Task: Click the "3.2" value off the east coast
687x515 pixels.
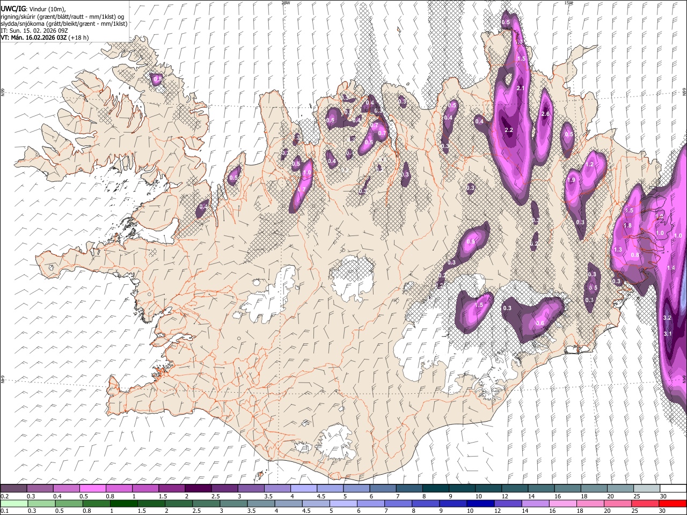Action: [x=668, y=318]
